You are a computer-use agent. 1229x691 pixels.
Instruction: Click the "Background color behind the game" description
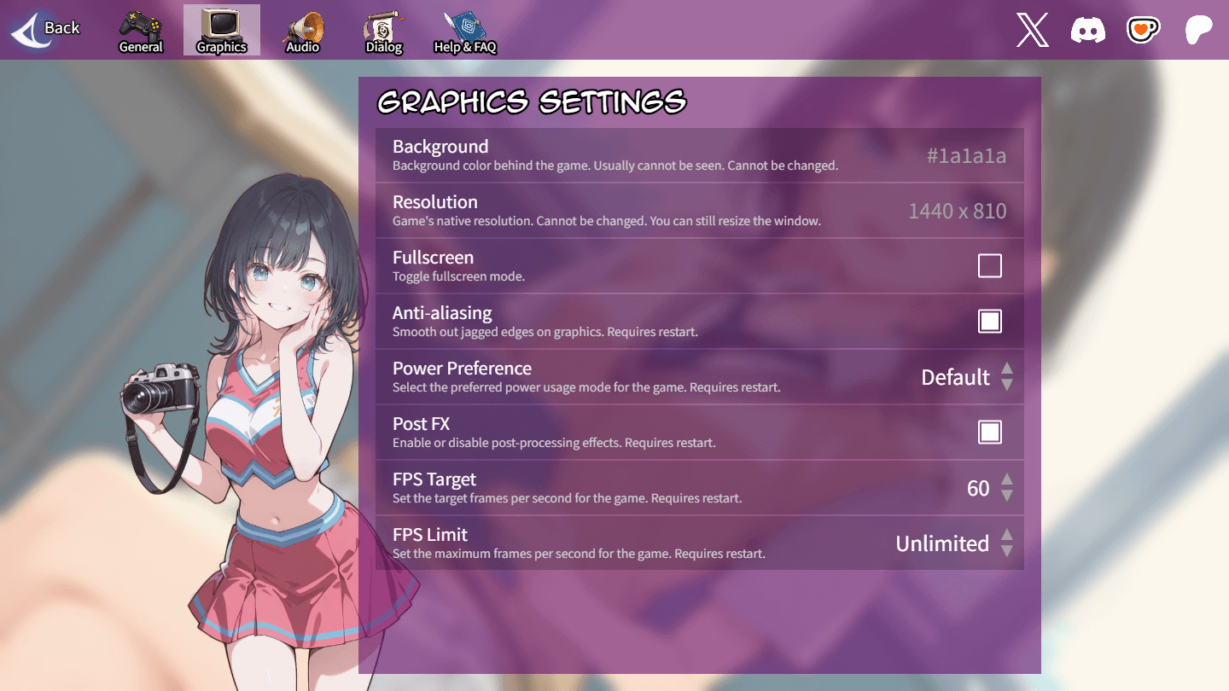pos(615,165)
